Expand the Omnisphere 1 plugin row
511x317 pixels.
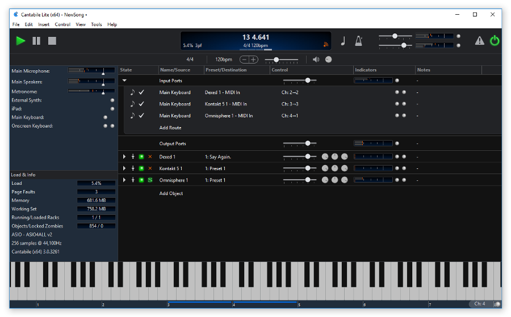(x=124, y=180)
